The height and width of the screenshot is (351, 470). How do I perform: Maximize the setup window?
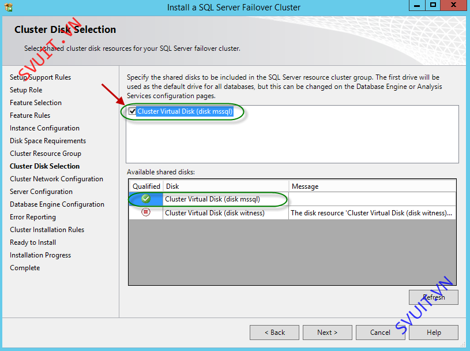click(433, 5)
